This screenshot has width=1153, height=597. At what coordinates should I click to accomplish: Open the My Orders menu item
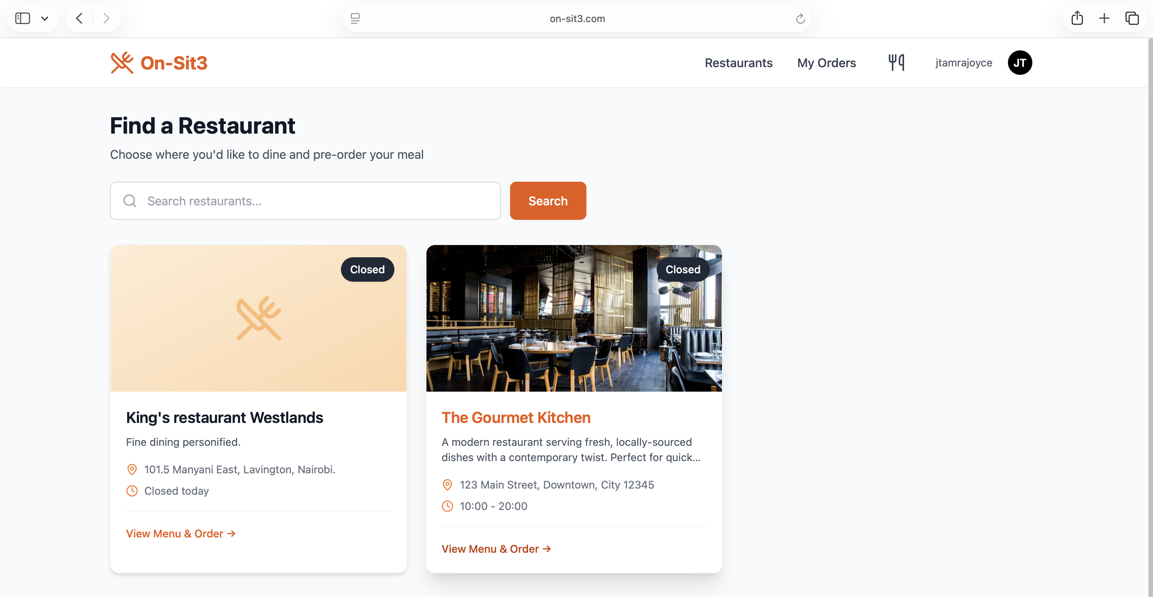826,63
